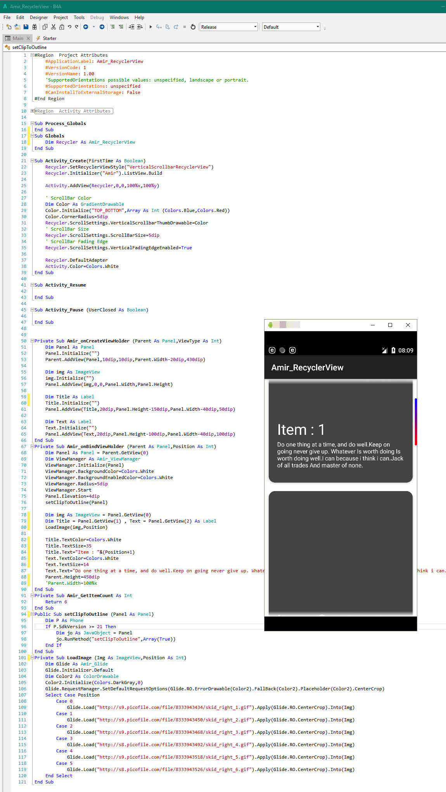Viewport: 446px width, 792px height.
Task: Save the project with the floppy disk icon
Action: tap(26, 27)
